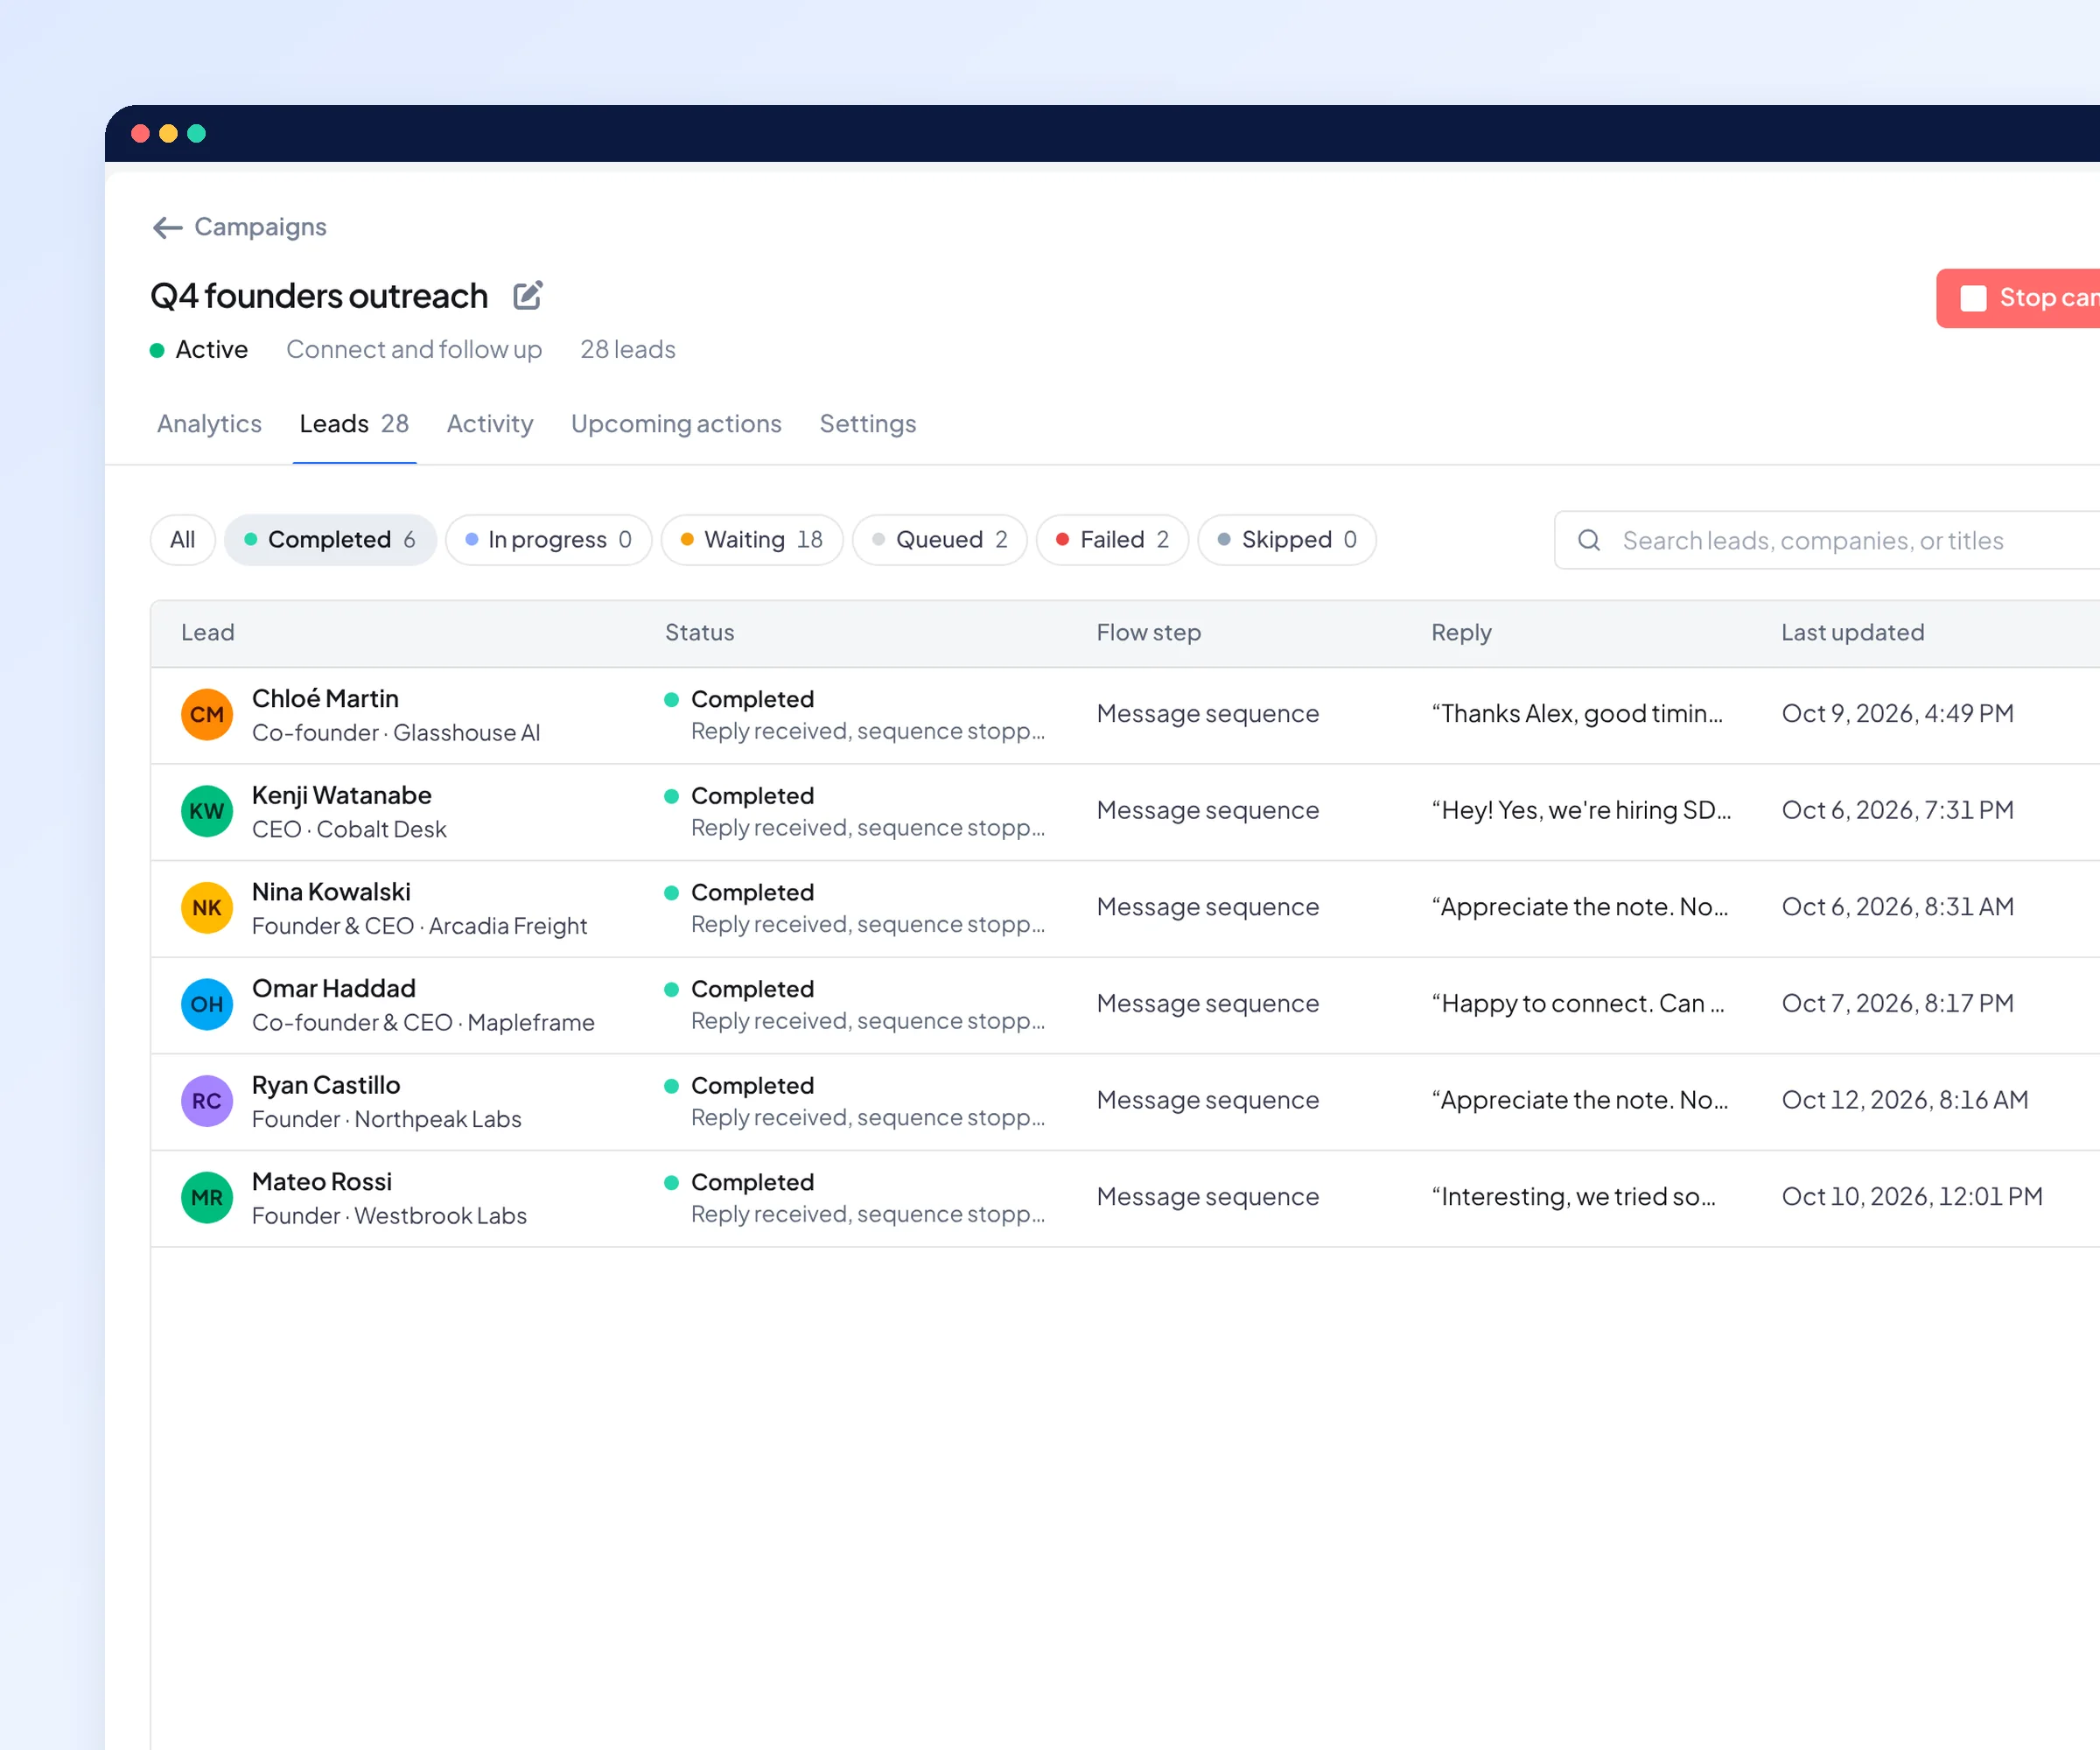2100x1750 pixels.
Task: Filter by Waiting 18 leads
Action: [x=752, y=540]
